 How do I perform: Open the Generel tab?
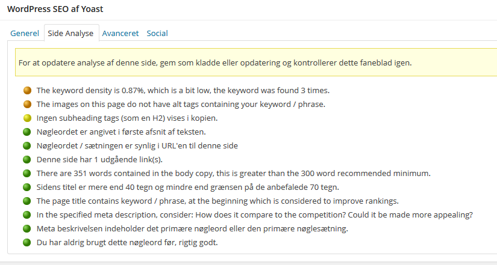pos(25,33)
